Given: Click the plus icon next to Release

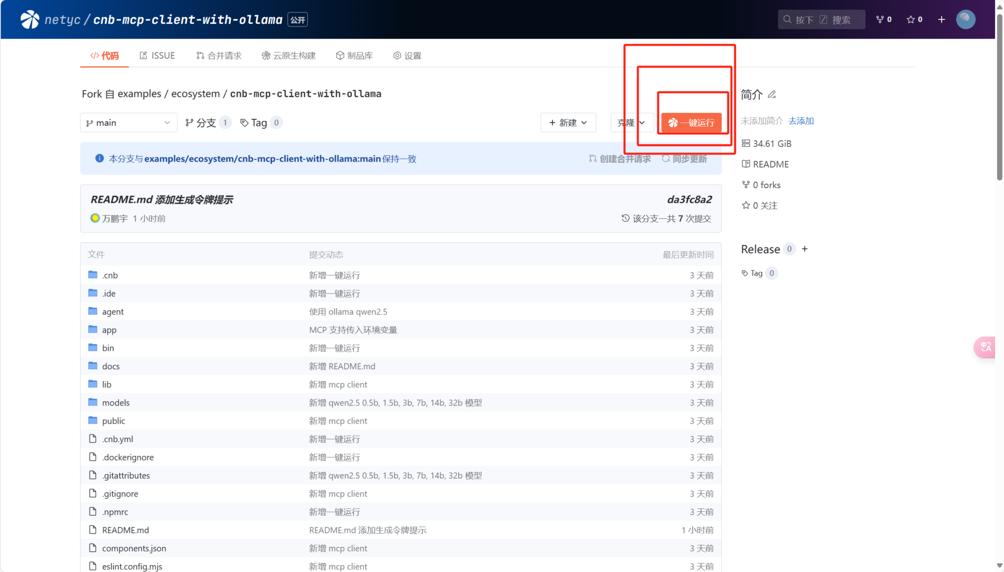Looking at the screenshot, I should tap(804, 249).
